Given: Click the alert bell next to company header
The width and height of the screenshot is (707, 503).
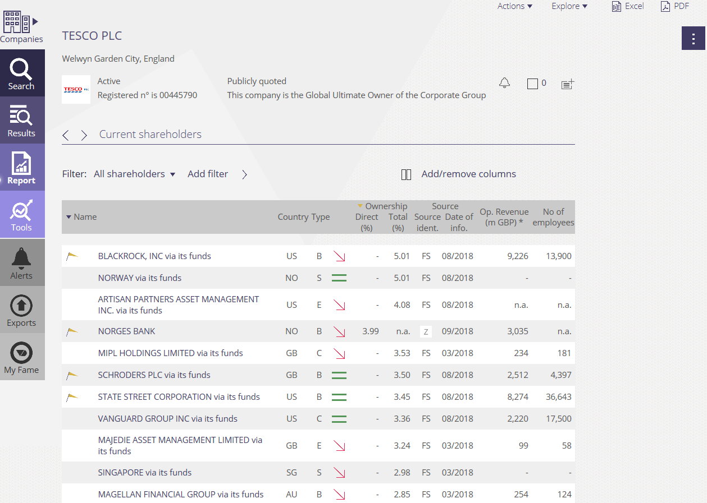Looking at the screenshot, I should point(504,84).
